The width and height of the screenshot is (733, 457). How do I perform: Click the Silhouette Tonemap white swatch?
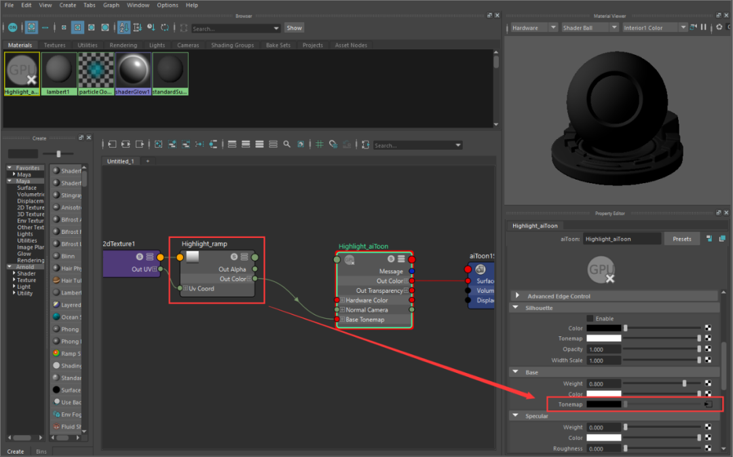click(x=603, y=338)
